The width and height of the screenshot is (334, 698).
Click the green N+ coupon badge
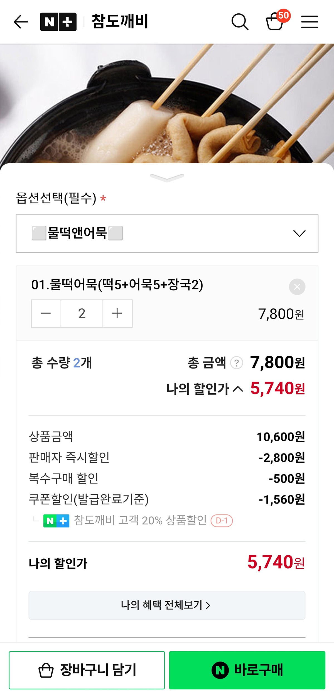pyautogui.click(x=56, y=521)
